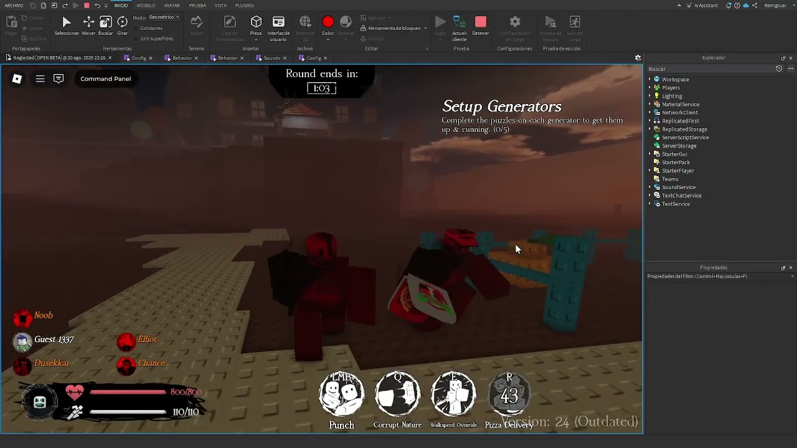Open the Roblox menu in game view
This screenshot has width=797, height=448.
pyautogui.click(x=17, y=78)
